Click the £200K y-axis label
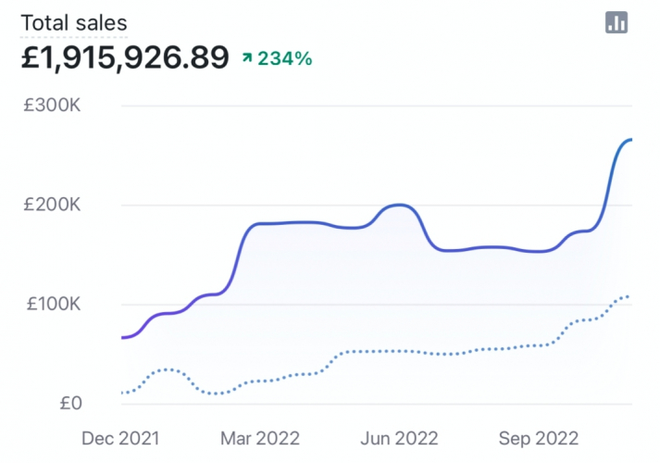The width and height of the screenshot is (660, 463). point(52,206)
